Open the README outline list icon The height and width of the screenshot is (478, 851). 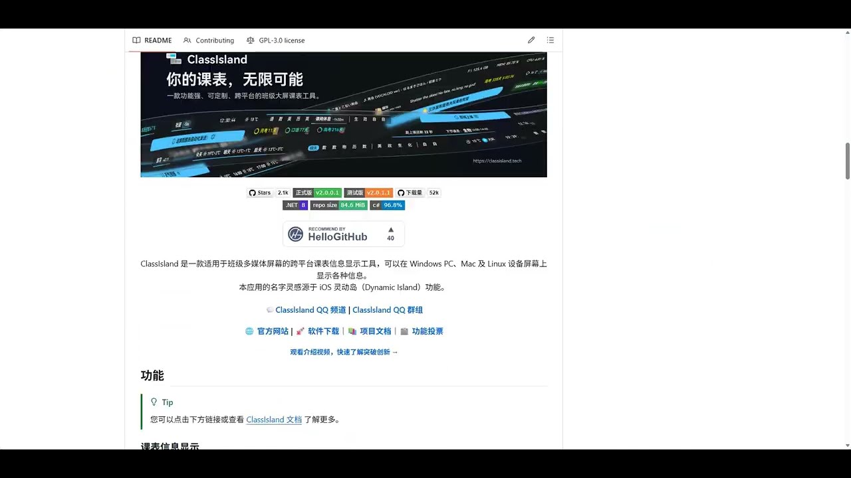(550, 40)
